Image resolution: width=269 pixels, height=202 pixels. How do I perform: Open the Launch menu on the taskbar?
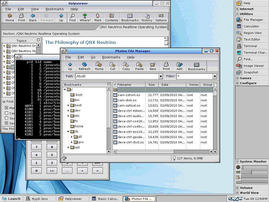pyautogui.click(x=11, y=199)
